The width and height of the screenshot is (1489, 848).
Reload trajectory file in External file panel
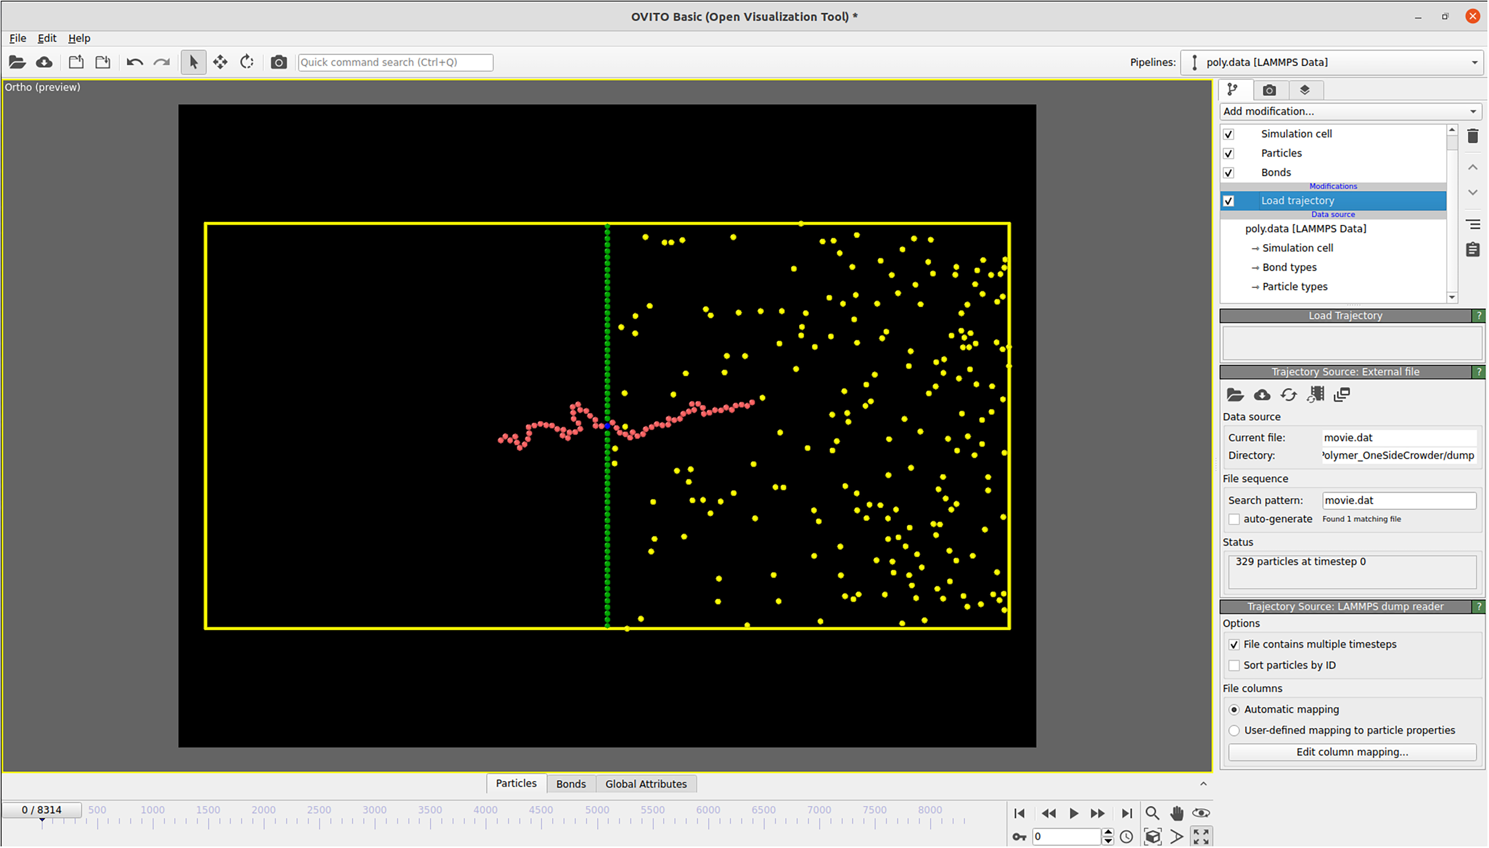(1288, 395)
